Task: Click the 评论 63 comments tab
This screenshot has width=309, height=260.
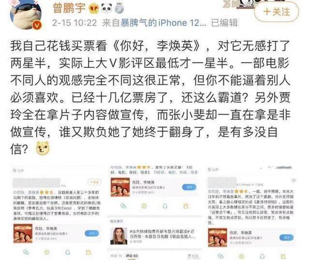Action: click(132, 256)
